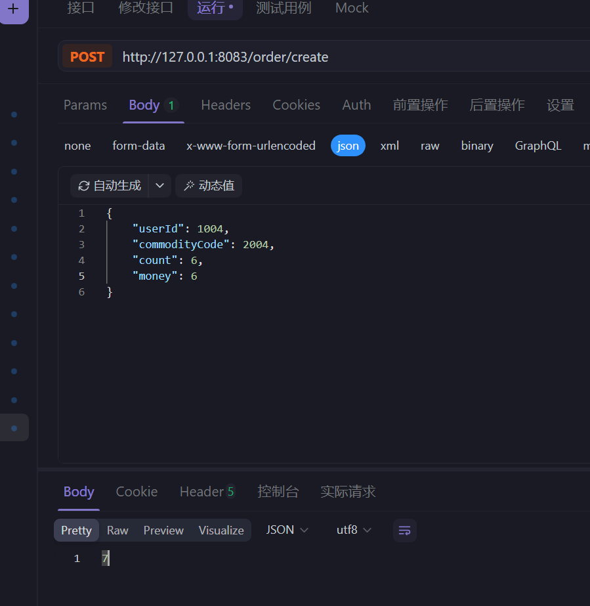Switch to the 修改接口 tab
This screenshot has height=606, width=590.
pos(146,8)
